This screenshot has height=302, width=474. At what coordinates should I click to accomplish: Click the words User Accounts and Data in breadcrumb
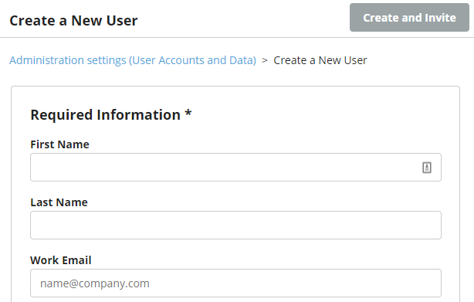click(x=193, y=60)
